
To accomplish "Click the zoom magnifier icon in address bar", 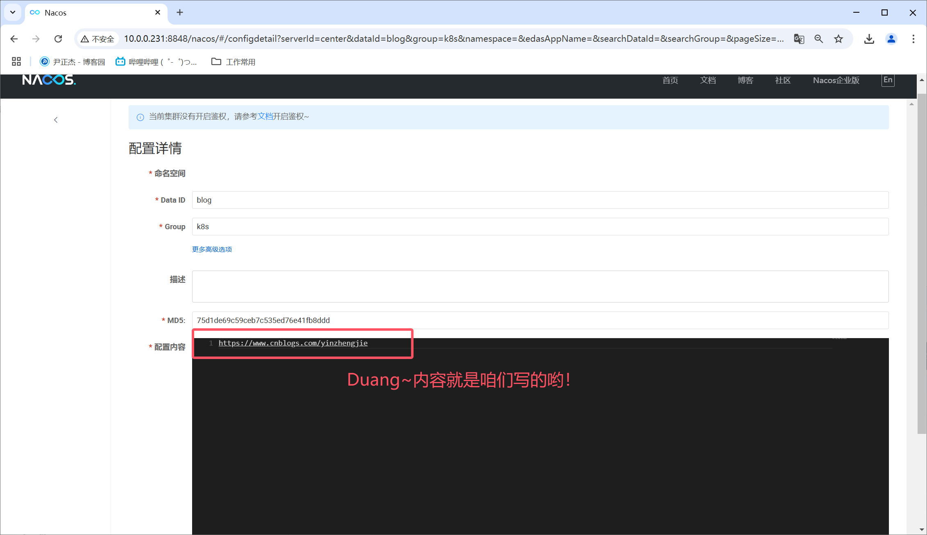I will point(818,39).
